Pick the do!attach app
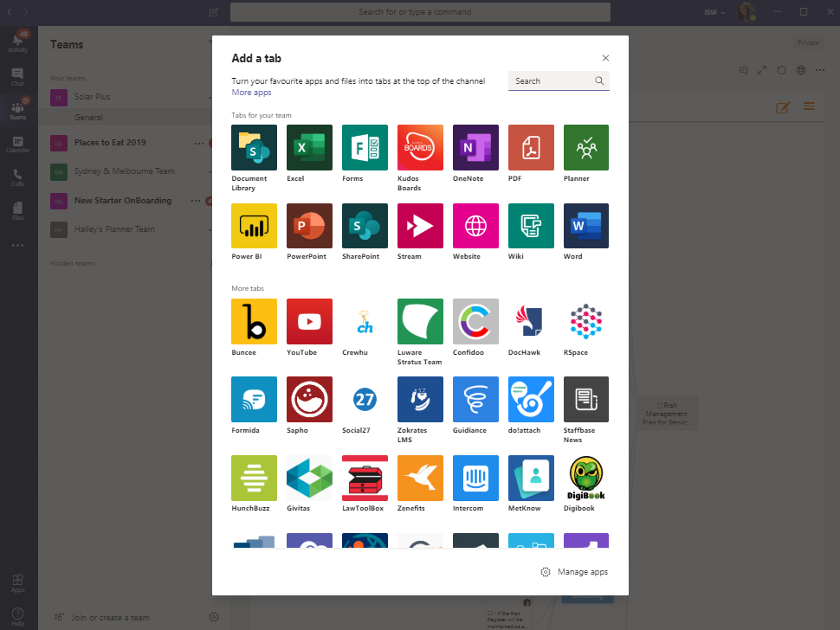The height and width of the screenshot is (630, 840). click(x=531, y=399)
